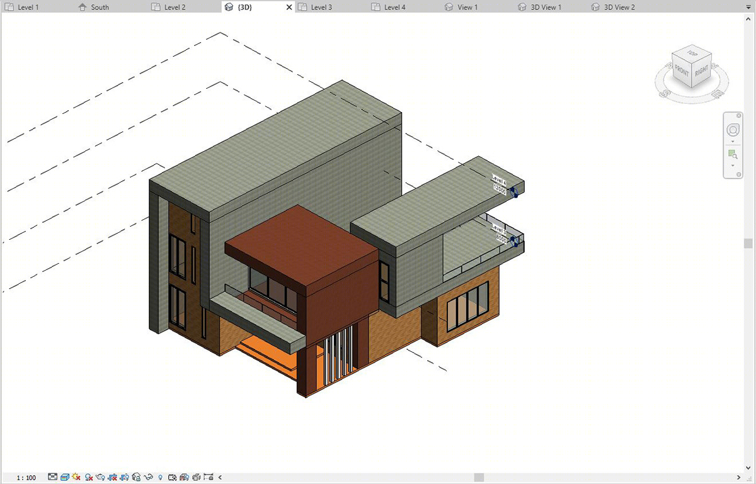
Task: Toggle the Crop View icon
Action: (112, 477)
